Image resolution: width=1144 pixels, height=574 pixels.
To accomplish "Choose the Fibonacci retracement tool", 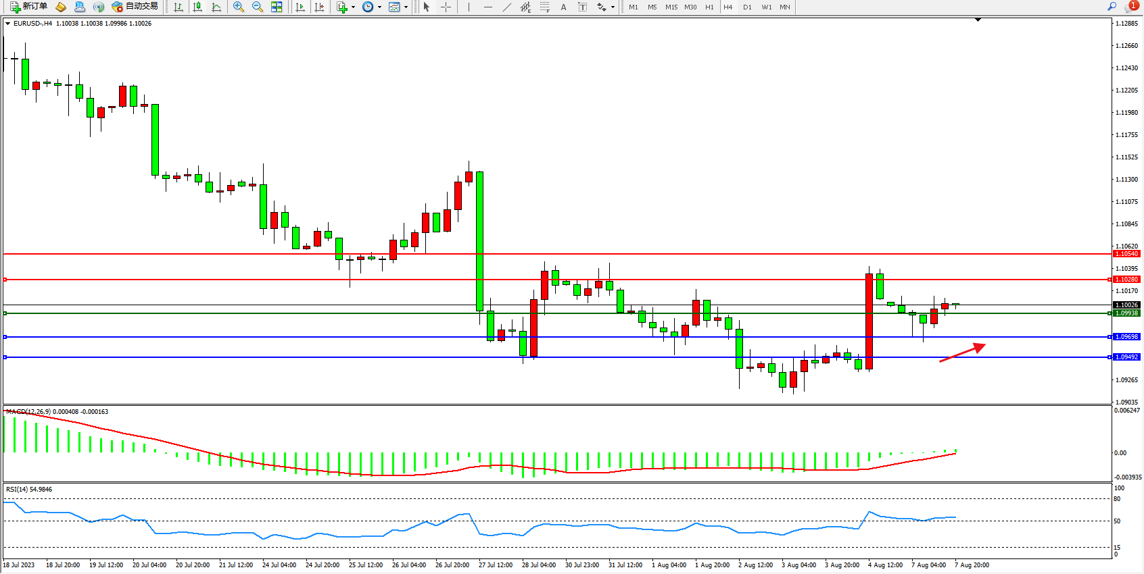I will pyautogui.click(x=545, y=7).
